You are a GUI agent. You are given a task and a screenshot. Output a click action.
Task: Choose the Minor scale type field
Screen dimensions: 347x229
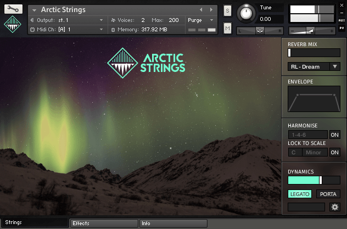(x=315, y=152)
